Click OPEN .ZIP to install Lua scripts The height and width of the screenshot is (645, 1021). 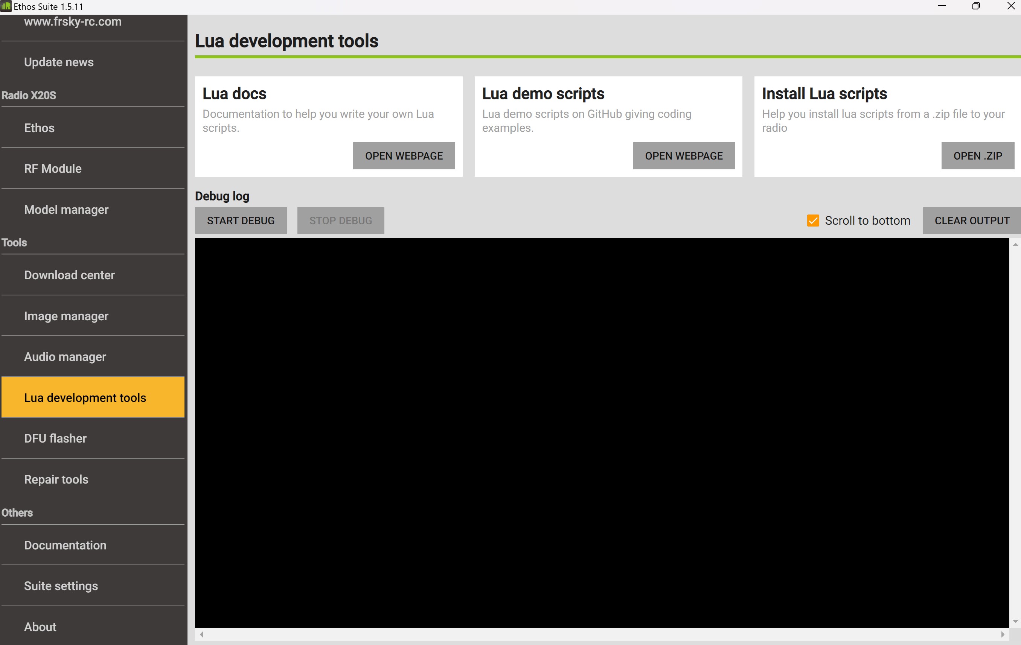pyautogui.click(x=977, y=155)
